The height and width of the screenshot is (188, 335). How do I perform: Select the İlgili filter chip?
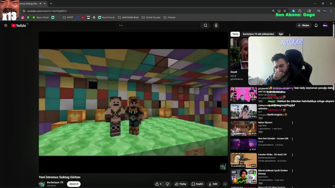click(x=281, y=34)
